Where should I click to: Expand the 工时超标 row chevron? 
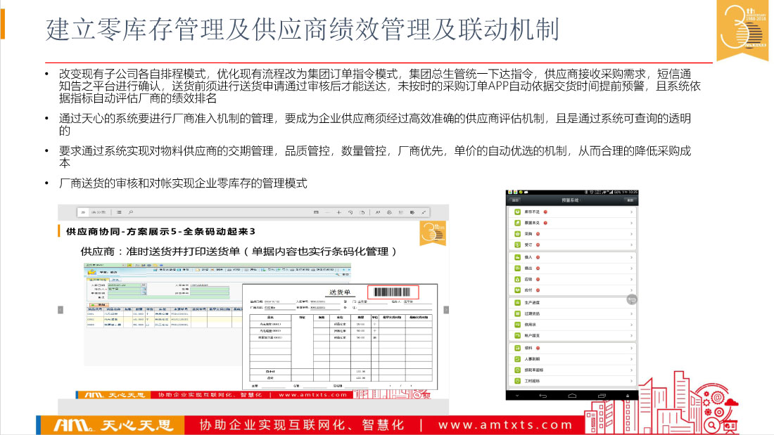tap(631, 381)
